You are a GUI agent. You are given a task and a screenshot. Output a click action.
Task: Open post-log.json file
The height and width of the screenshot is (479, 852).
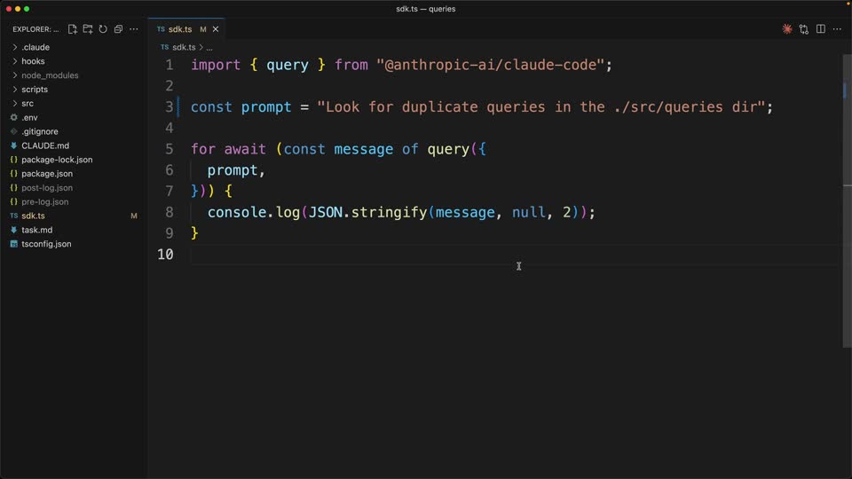(74, 188)
